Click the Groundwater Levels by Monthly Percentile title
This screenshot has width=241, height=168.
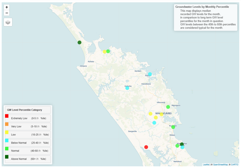click(202, 7)
